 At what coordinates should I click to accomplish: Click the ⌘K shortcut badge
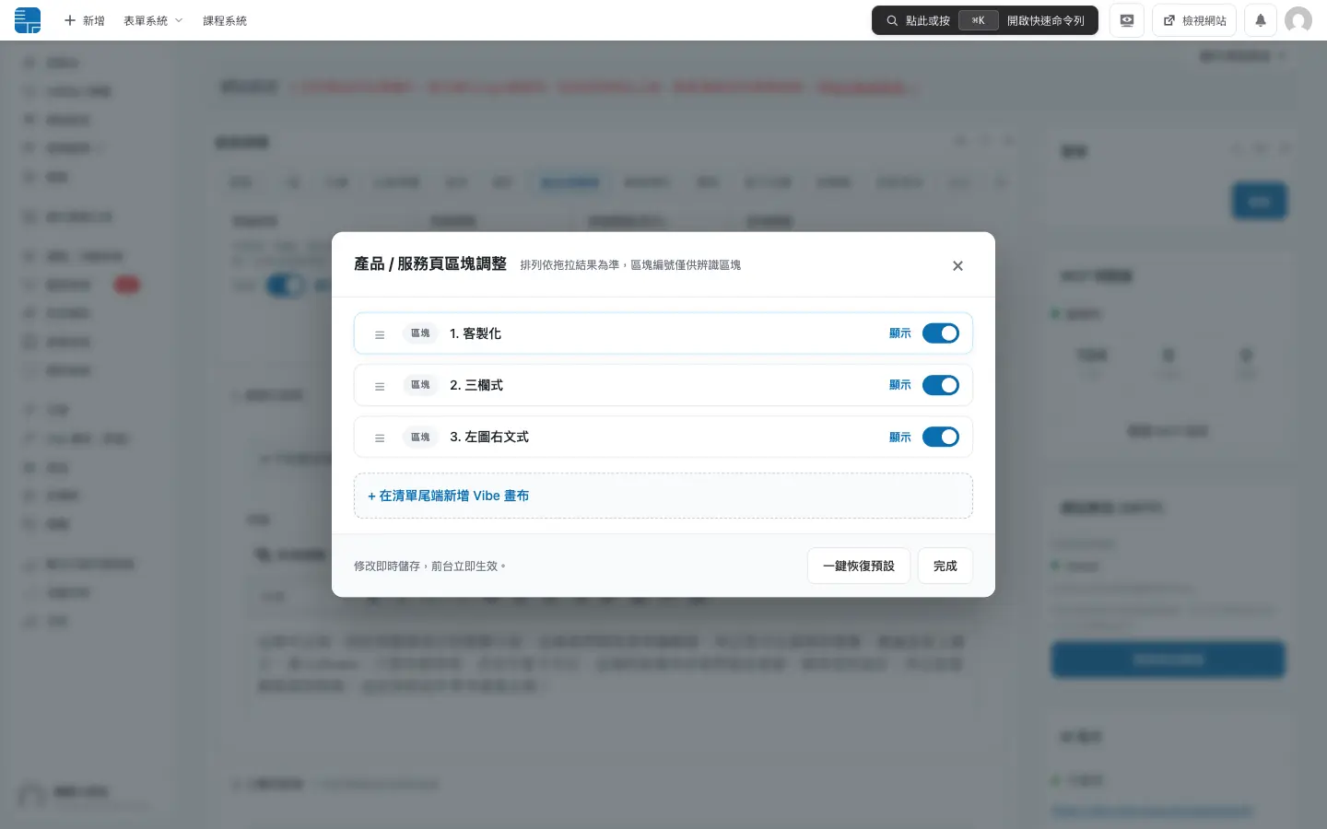979,20
